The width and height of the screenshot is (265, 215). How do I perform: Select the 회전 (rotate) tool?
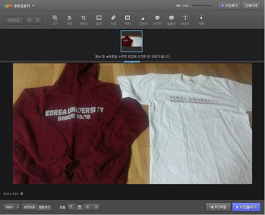(x=70, y=20)
